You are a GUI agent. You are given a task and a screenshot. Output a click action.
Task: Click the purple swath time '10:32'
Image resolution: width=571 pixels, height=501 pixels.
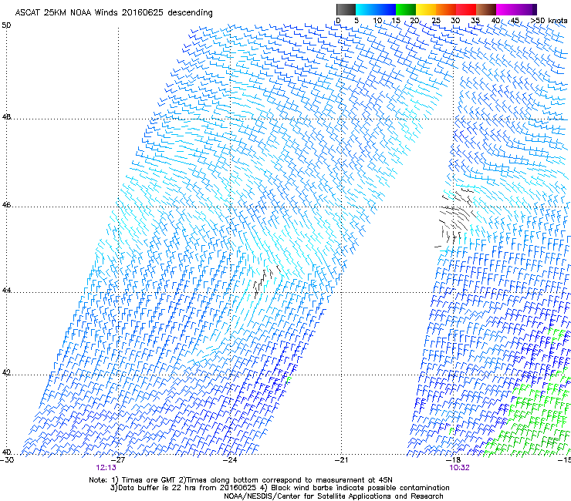[x=460, y=468]
